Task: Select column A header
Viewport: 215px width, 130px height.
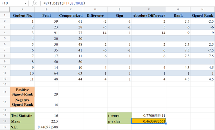Action: coord(22,9)
